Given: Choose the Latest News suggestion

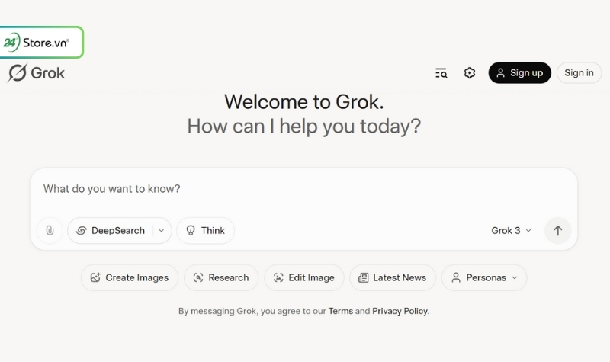Looking at the screenshot, I should click(393, 277).
